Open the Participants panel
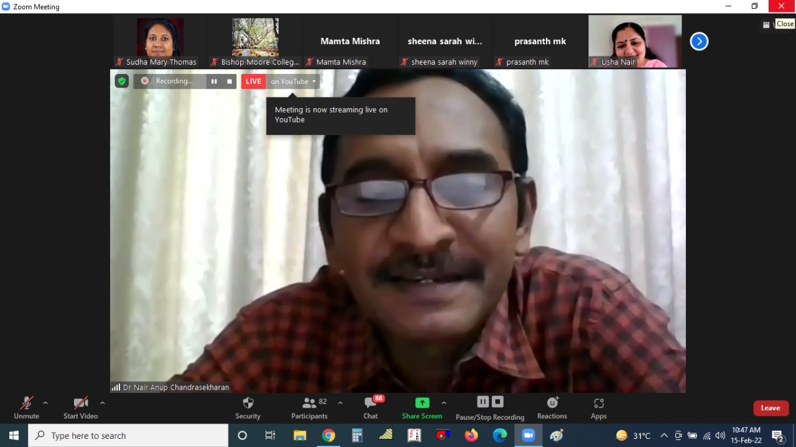The image size is (796, 447). pyautogui.click(x=310, y=408)
